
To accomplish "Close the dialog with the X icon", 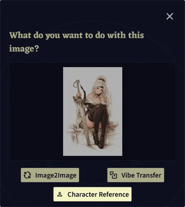I will 169,16.
